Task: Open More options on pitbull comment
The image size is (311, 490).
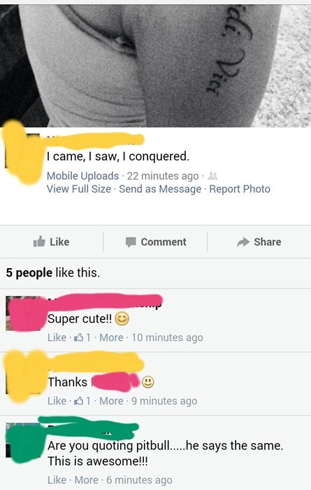Action: point(87,479)
